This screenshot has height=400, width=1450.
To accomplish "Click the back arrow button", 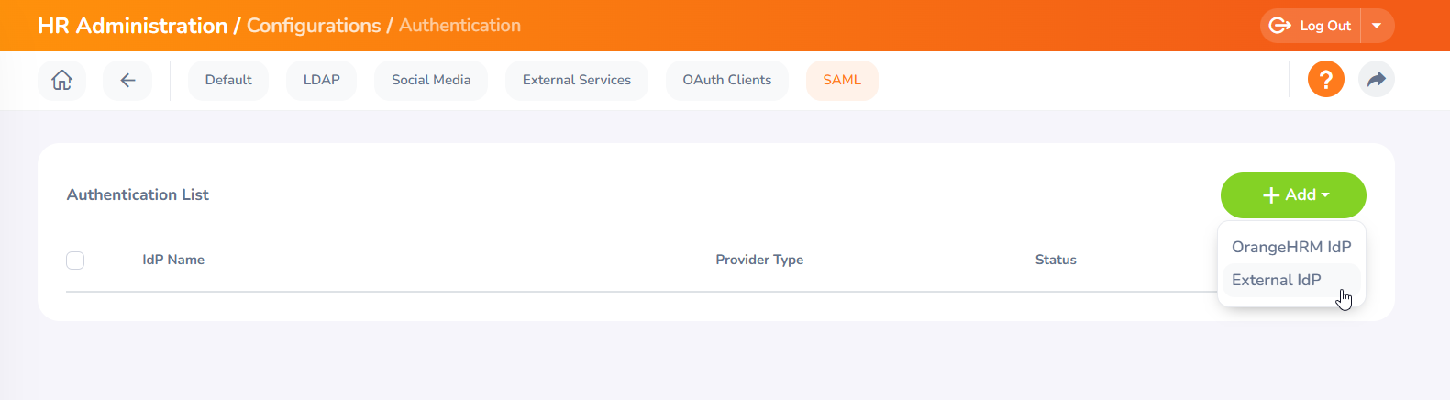I will coord(127,81).
